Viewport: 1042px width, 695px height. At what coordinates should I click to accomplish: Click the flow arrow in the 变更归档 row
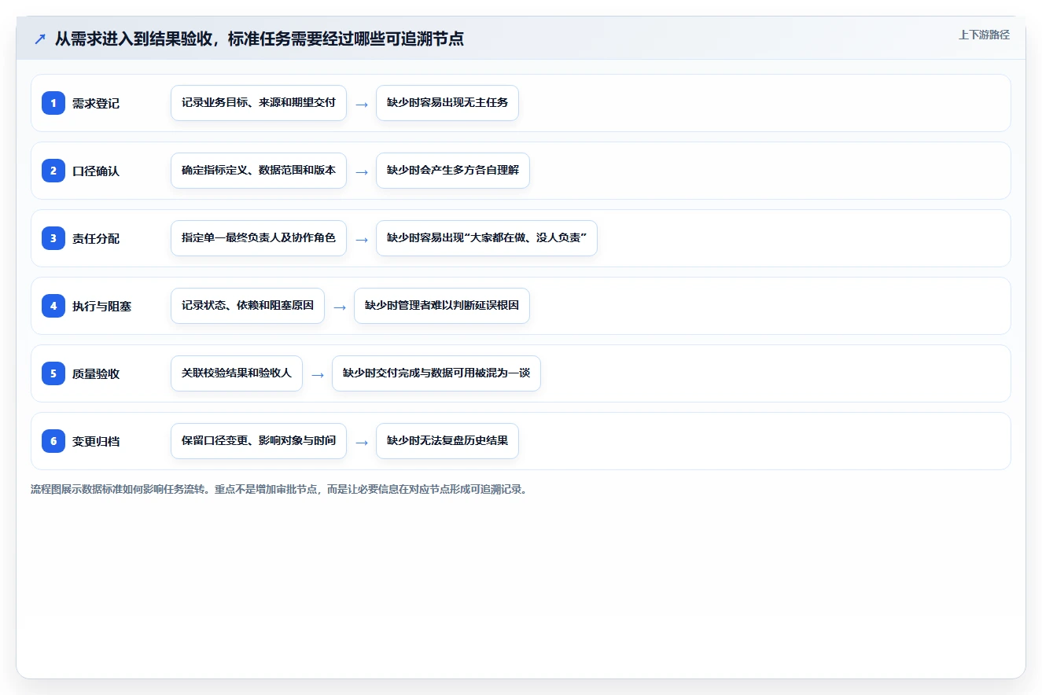[x=362, y=442]
